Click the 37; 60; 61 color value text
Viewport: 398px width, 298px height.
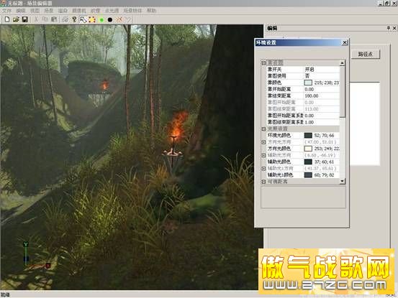click(324, 162)
